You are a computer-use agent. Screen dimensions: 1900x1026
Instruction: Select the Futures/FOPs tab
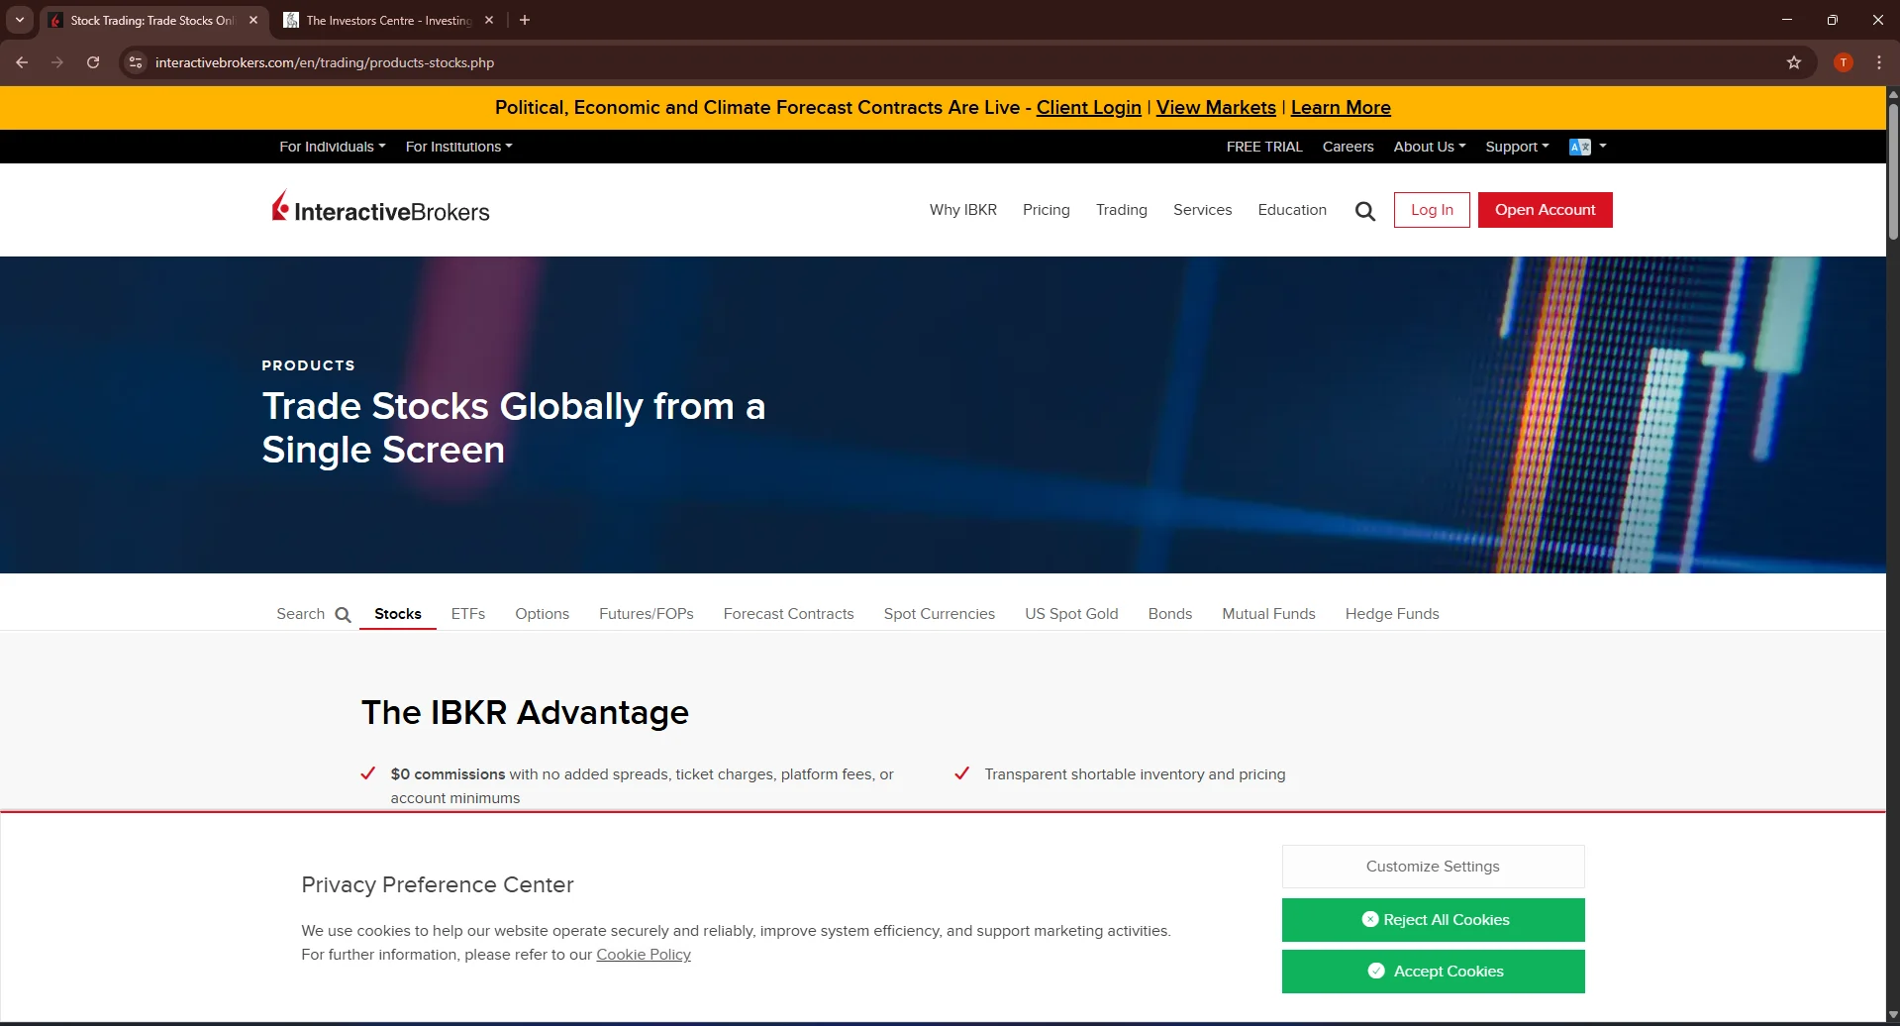click(x=647, y=614)
